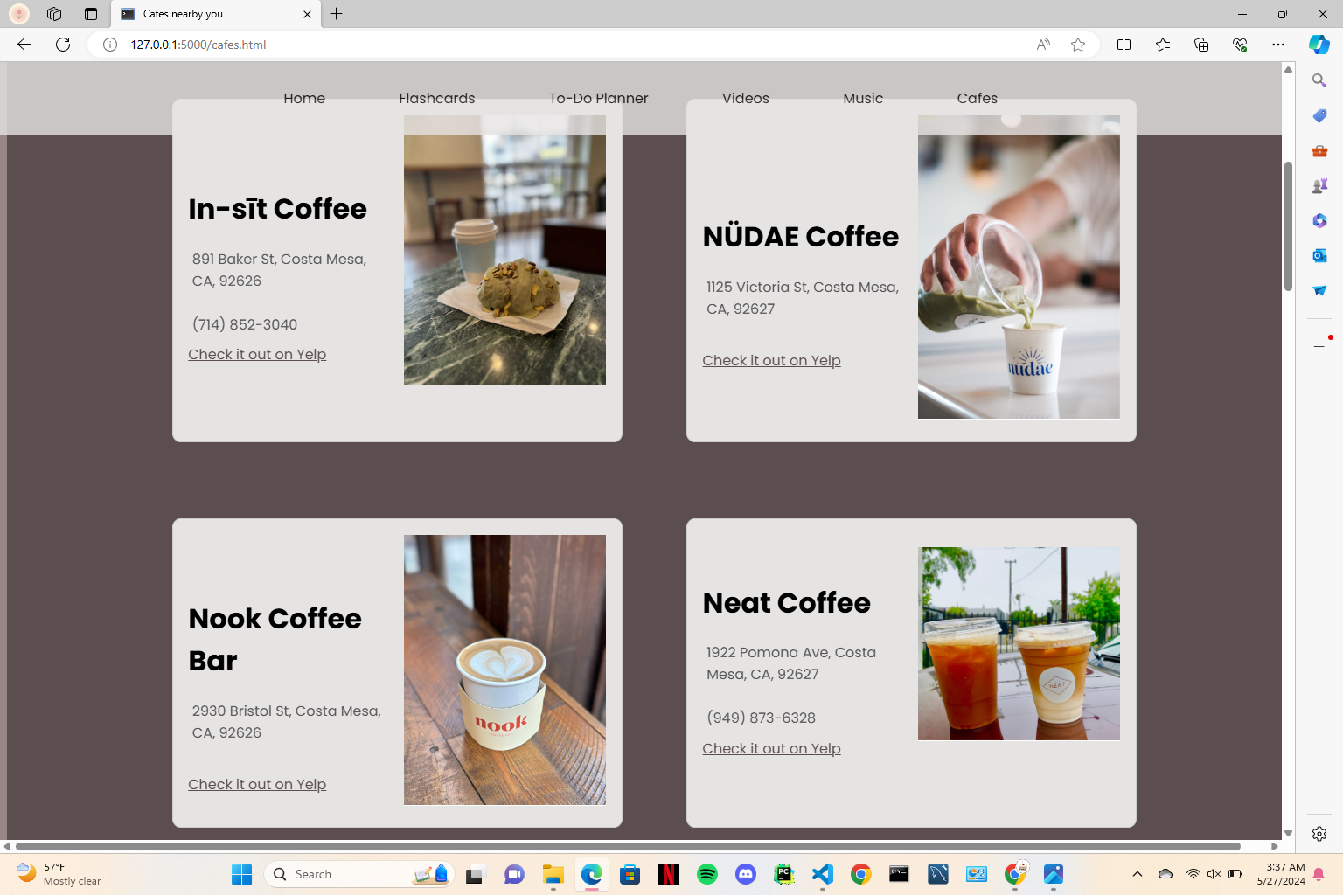1343x895 pixels.
Task: Click Neat Coffee phone (949) 873-6328
Action: 761,718
